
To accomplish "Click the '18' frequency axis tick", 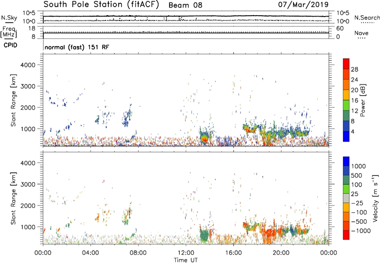I will tap(31, 28).
